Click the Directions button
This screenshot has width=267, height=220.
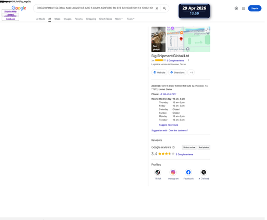tap(177, 73)
